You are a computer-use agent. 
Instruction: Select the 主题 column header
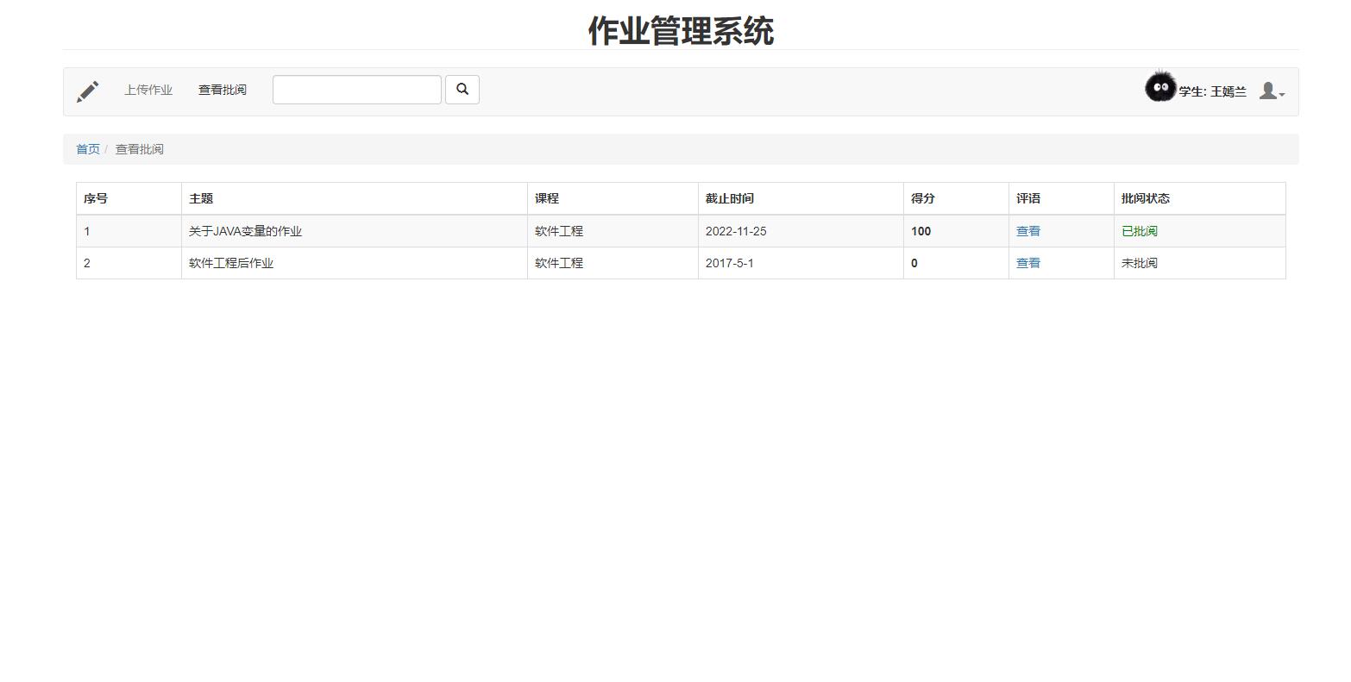(x=201, y=197)
